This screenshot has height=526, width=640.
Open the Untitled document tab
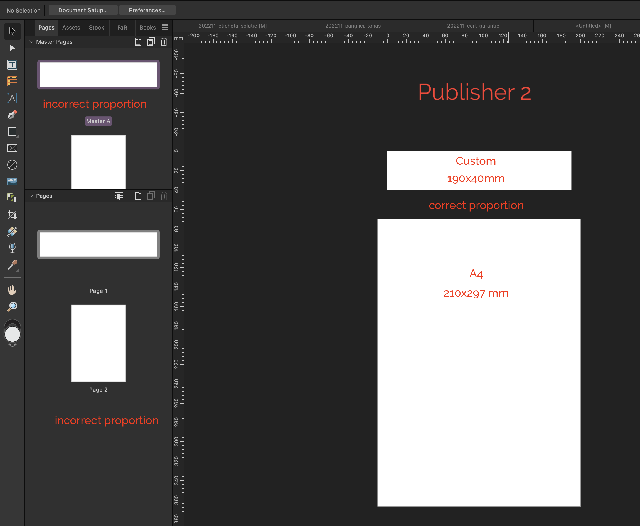587,26
